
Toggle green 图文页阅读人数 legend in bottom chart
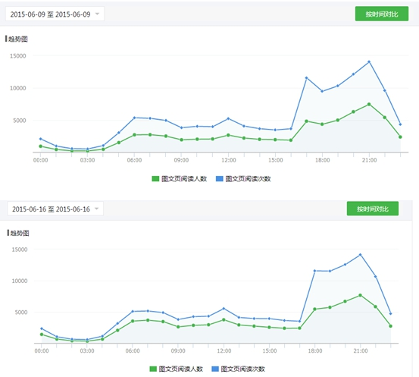[x=176, y=369]
